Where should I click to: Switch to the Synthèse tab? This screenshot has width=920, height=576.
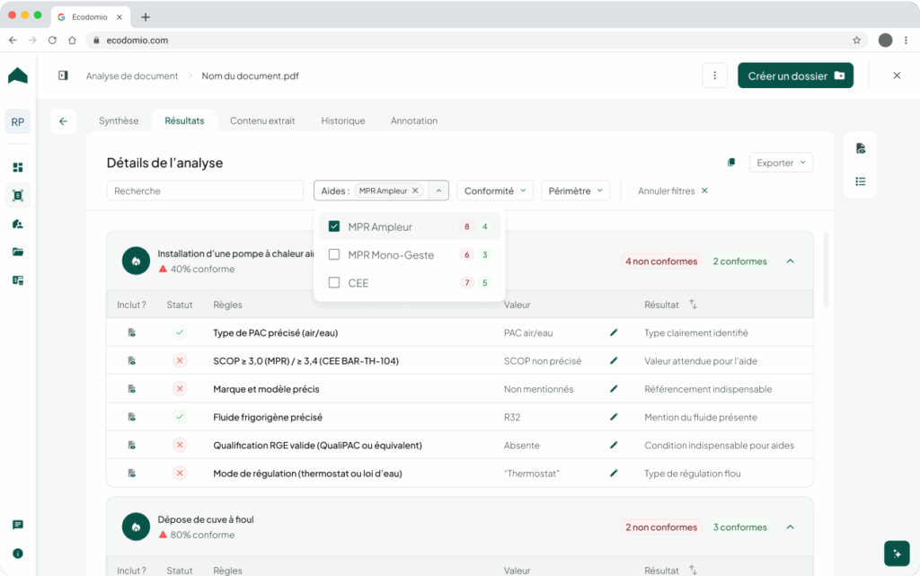point(119,120)
